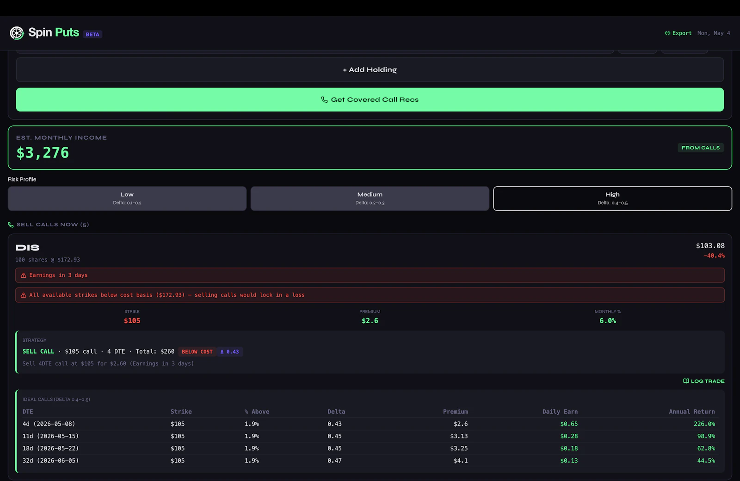Click the Strike column header in table
The height and width of the screenshot is (481, 740).
(x=181, y=412)
